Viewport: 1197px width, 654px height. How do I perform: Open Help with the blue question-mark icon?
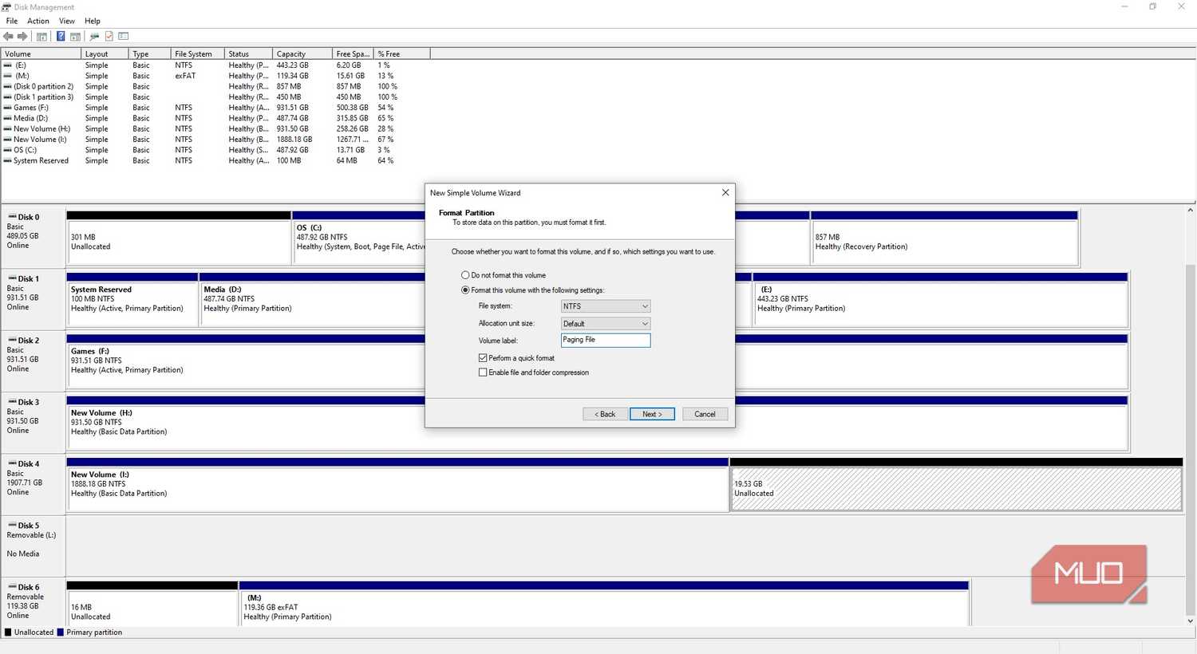[x=61, y=37]
